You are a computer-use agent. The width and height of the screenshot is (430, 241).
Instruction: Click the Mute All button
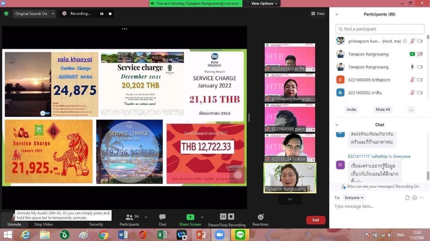(383, 110)
